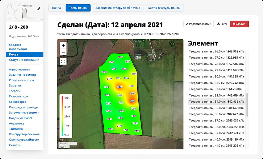Image resolution: width=263 pixels, height=159 pixels.
Task: Open the Редактировать dropdown menu
Action: click(x=198, y=24)
